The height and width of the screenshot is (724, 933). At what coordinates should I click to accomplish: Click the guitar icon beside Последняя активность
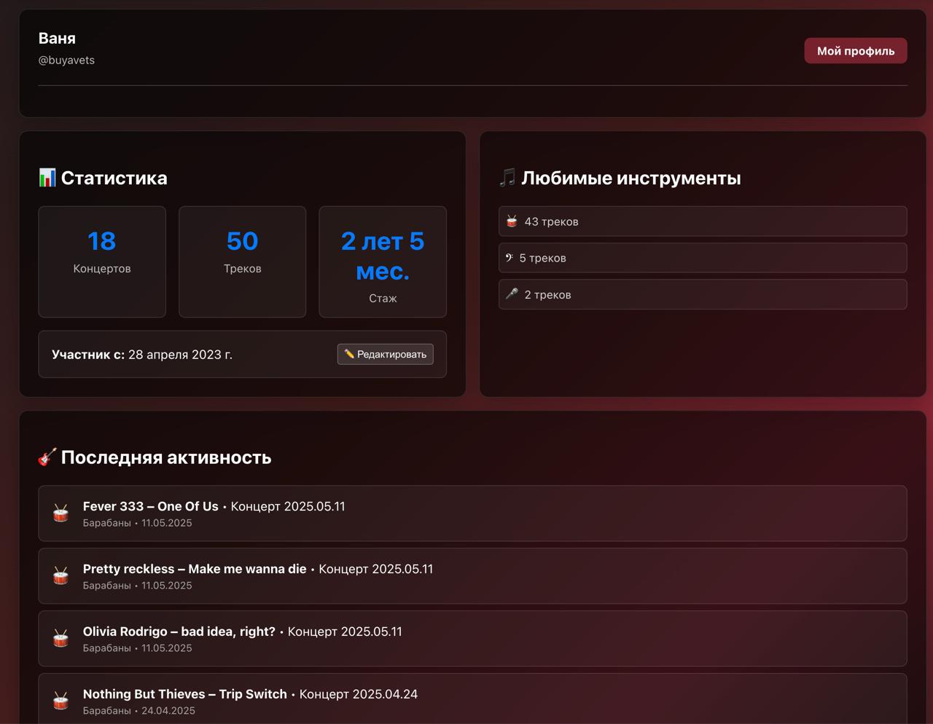pos(47,457)
